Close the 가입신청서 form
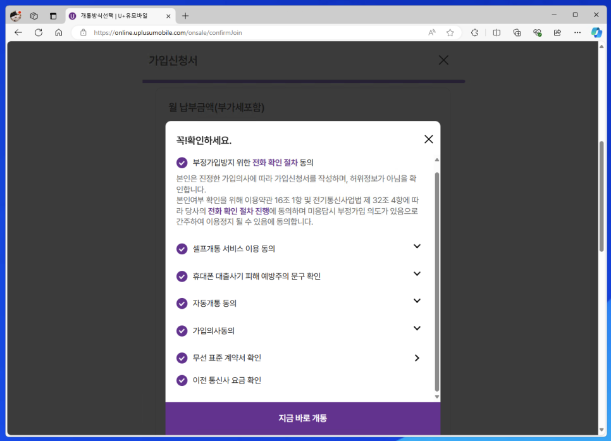The width and height of the screenshot is (611, 441). 443,60
